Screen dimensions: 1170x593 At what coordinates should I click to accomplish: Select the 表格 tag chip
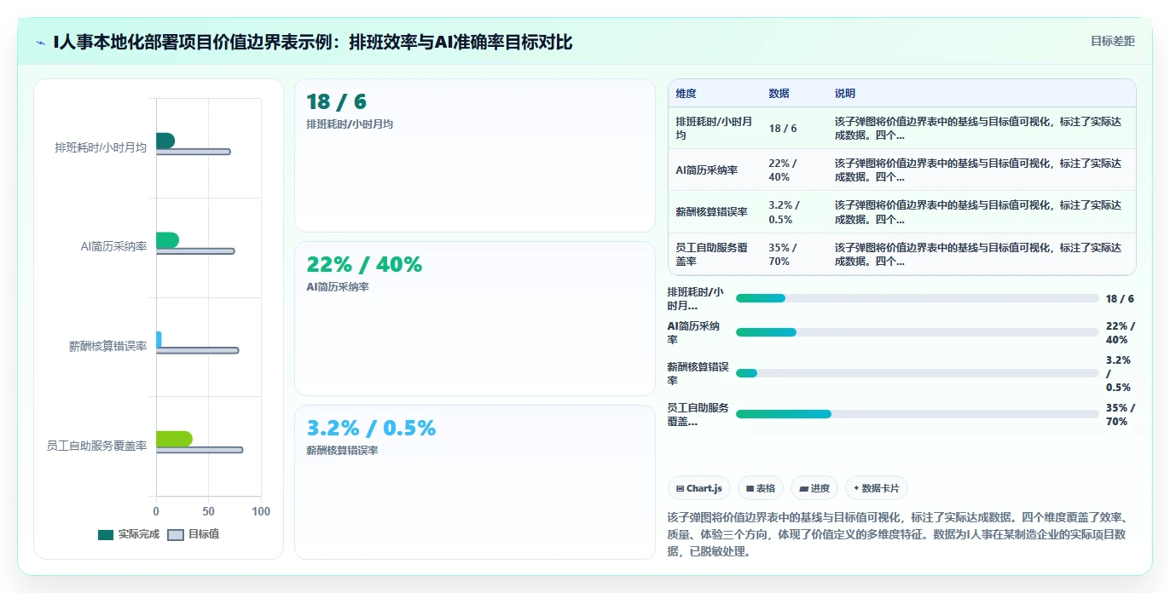coord(760,488)
